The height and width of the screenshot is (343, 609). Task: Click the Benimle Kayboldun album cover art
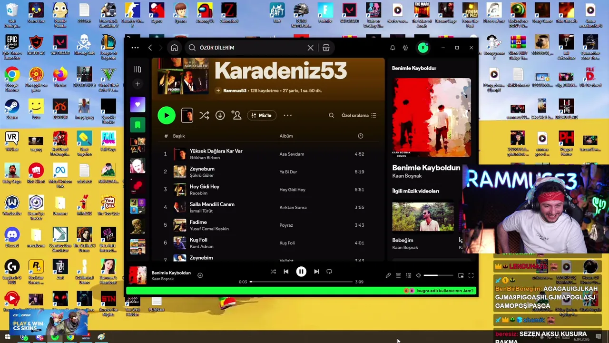point(432,118)
